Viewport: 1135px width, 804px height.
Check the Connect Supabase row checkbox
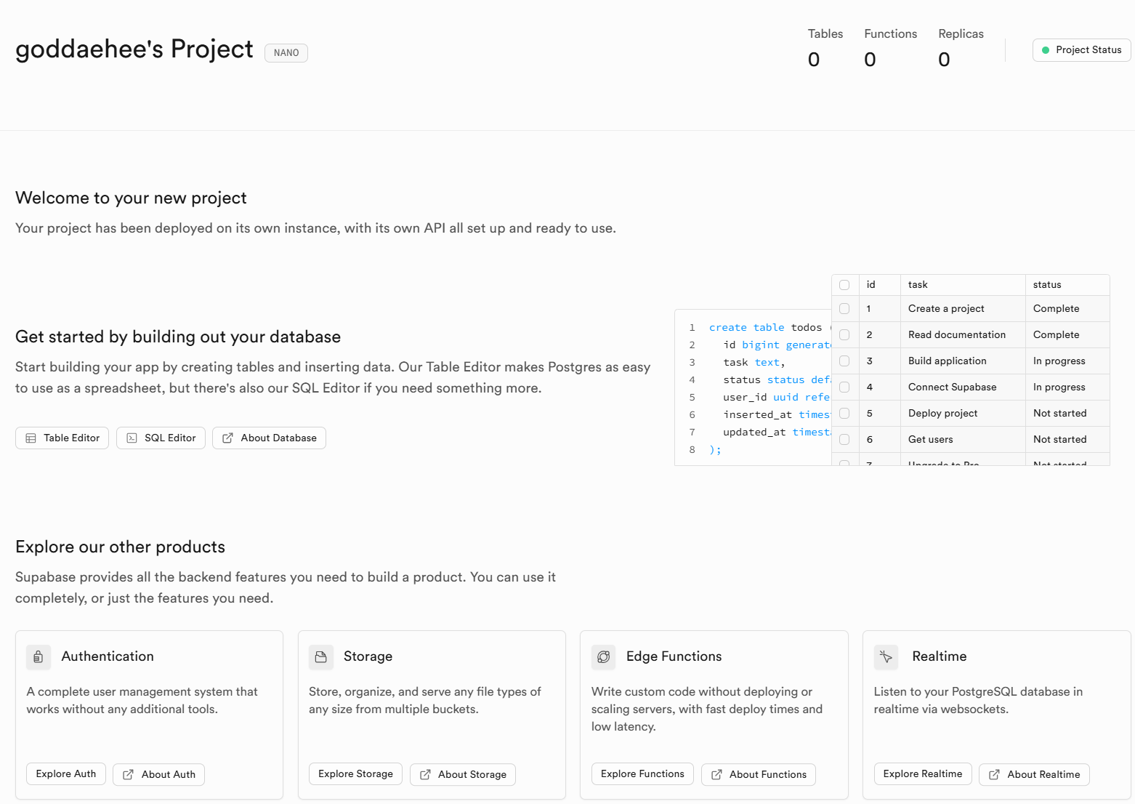pos(844,387)
